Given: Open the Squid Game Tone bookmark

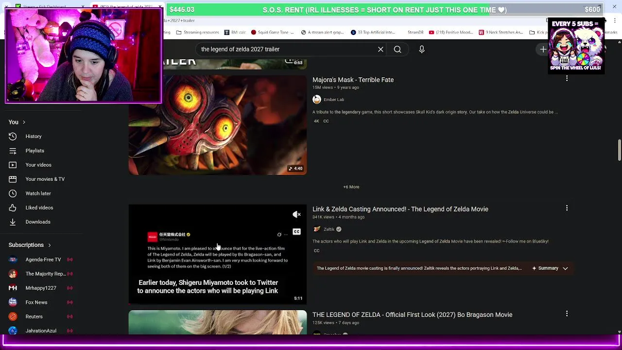Looking at the screenshot, I should (273, 33).
